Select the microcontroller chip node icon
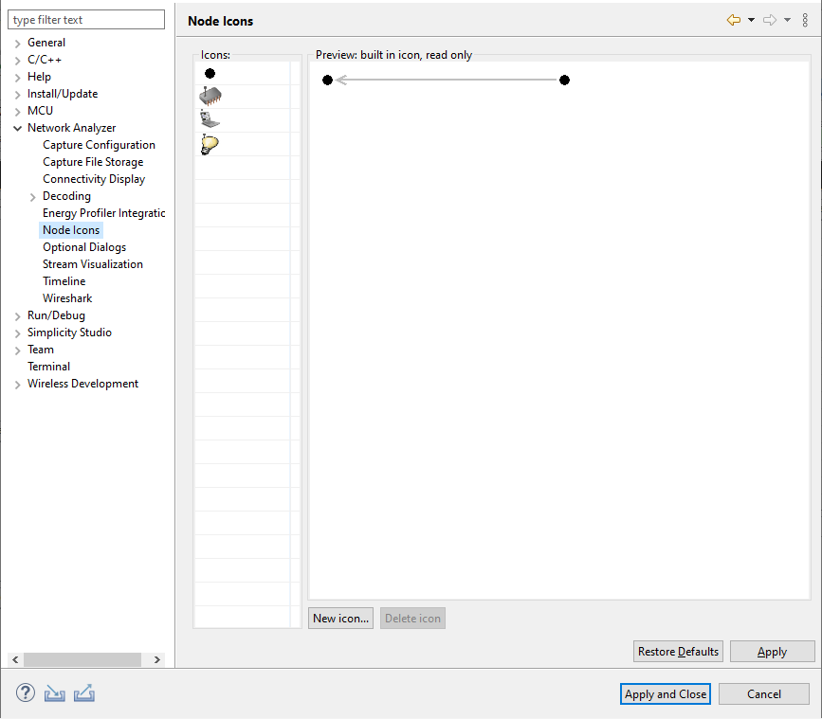The image size is (822, 719). [210, 96]
